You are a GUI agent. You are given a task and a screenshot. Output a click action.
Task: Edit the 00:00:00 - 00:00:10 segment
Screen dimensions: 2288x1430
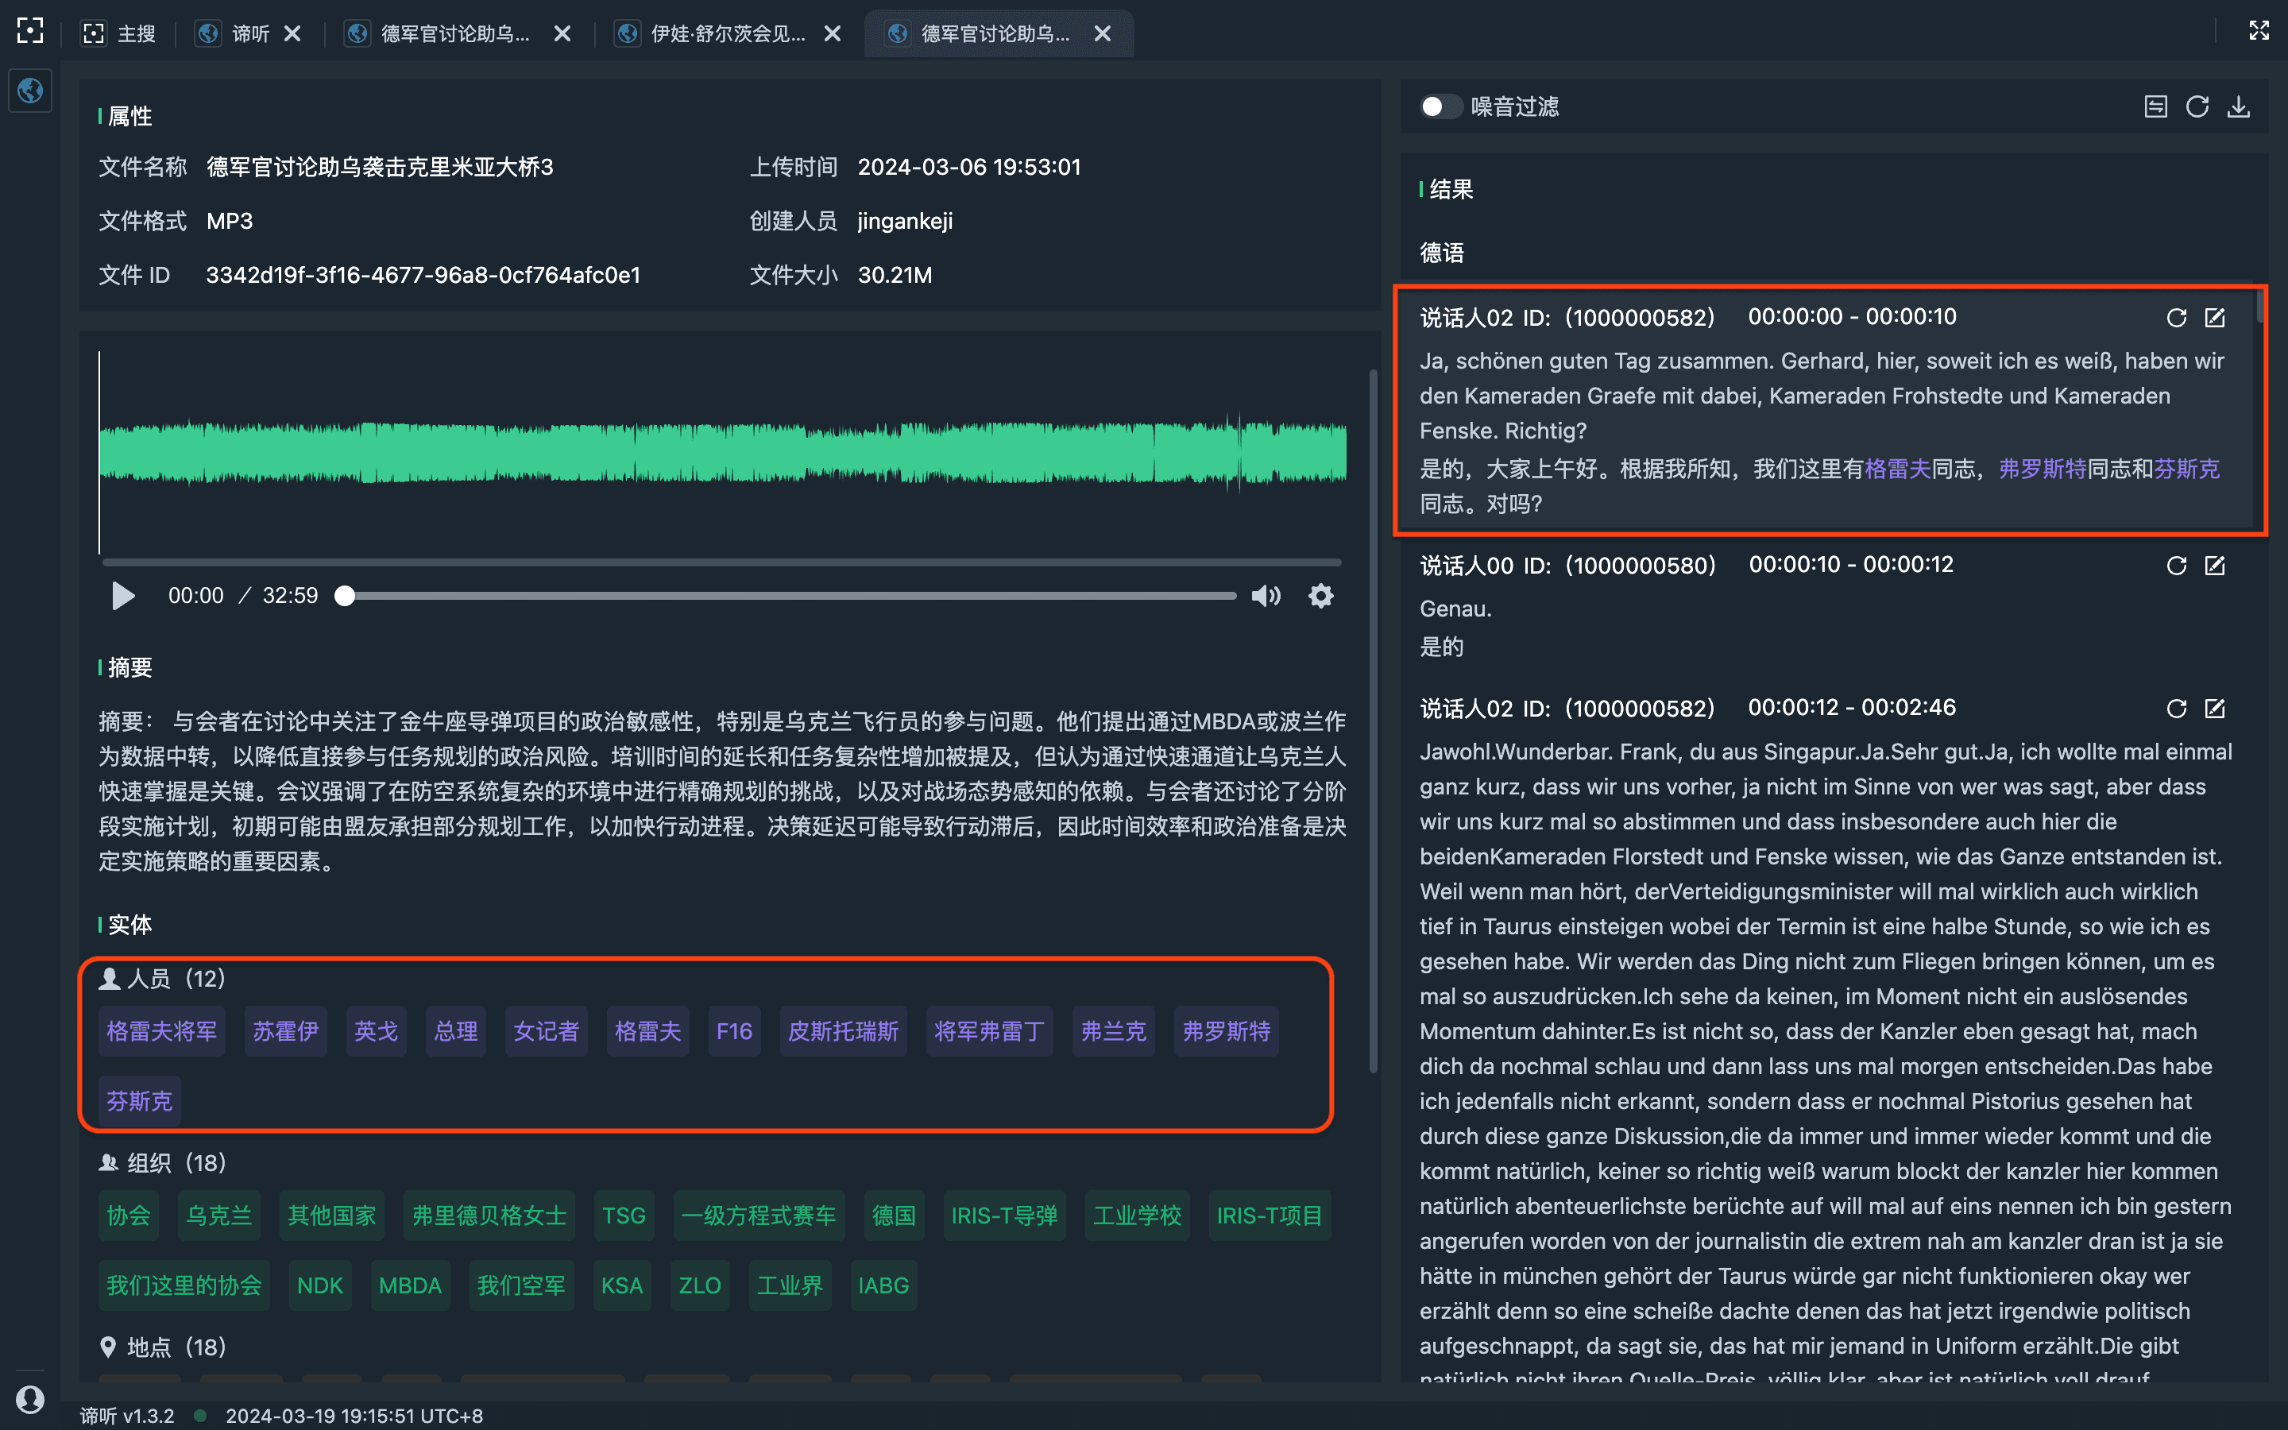pyautogui.click(x=2214, y=318)
